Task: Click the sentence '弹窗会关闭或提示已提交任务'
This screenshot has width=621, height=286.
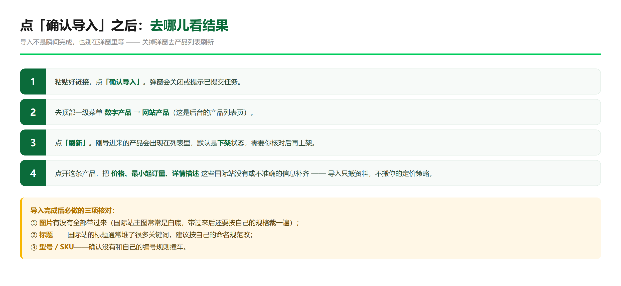Action: [x=193, y=82]
